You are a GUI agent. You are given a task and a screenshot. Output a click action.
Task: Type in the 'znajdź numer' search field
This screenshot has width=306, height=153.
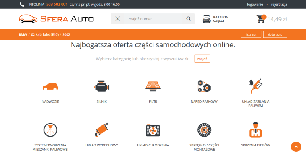pyautogui.click(x=153, y=19)
